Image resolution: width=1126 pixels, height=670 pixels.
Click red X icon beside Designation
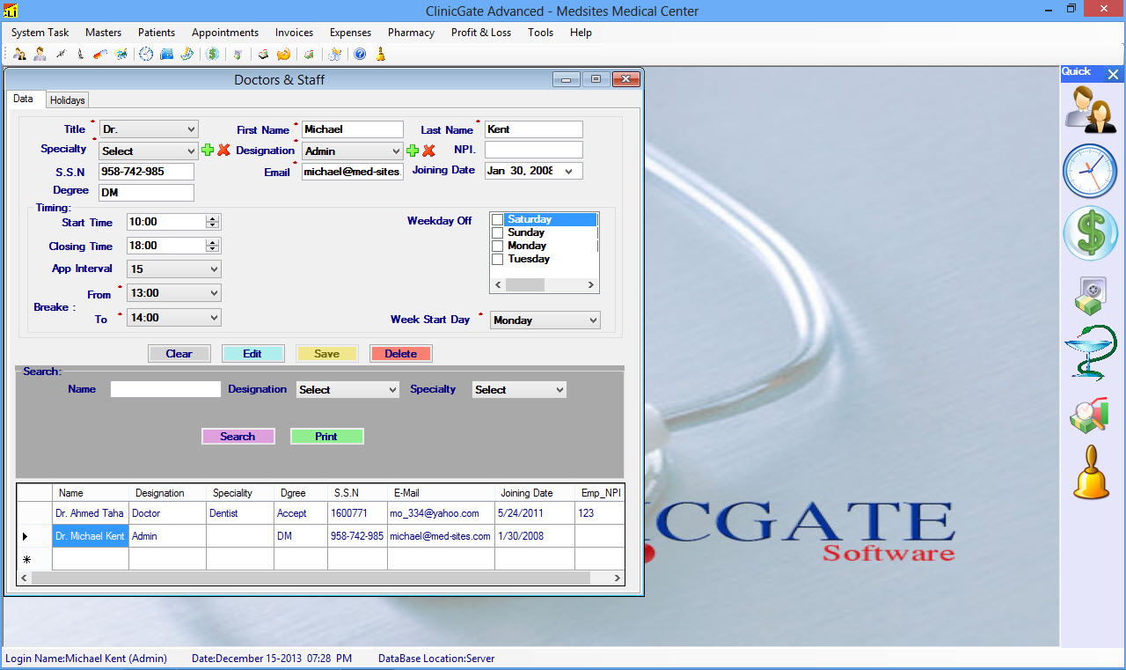(429, 151)
